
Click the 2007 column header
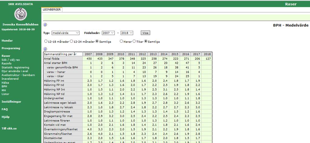coord(88,54)
